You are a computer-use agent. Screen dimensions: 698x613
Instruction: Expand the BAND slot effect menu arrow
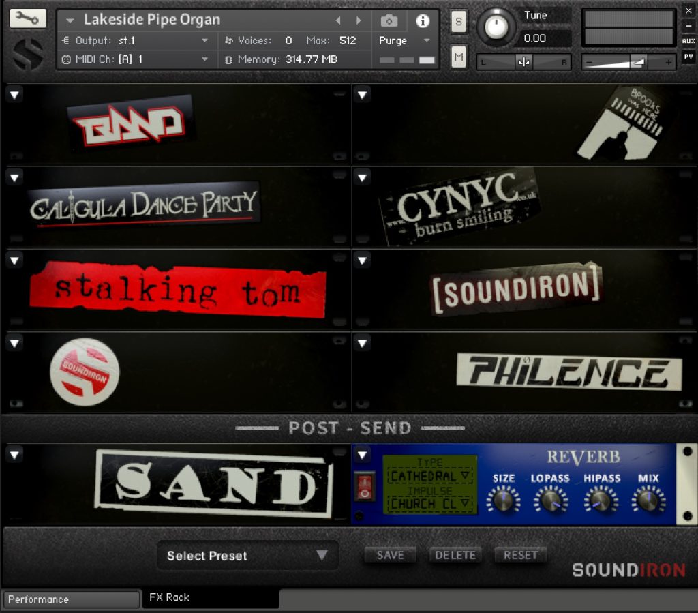pyautogui.click(x=14, y=95)
